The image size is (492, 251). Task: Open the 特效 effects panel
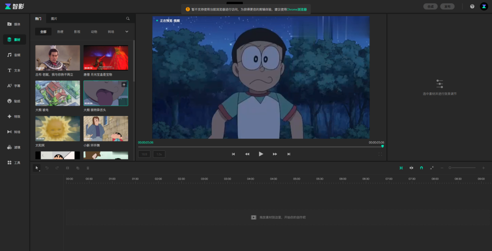pos(15,117)
